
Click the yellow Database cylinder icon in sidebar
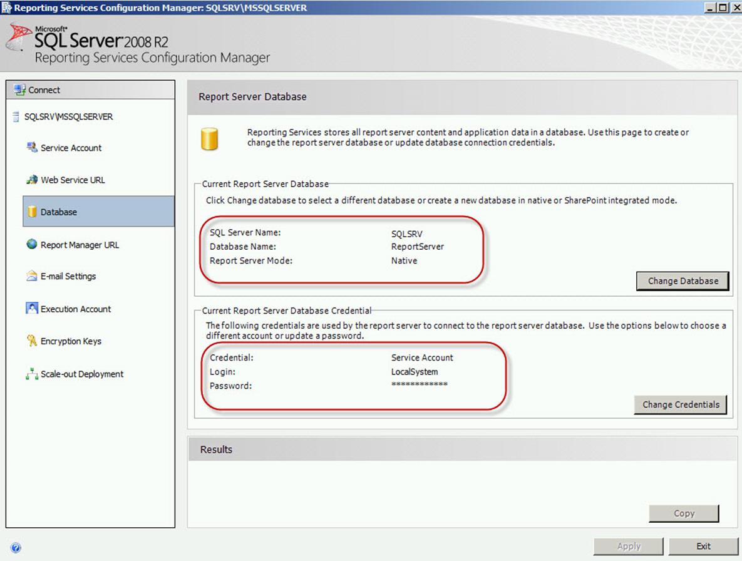(32, 212)
